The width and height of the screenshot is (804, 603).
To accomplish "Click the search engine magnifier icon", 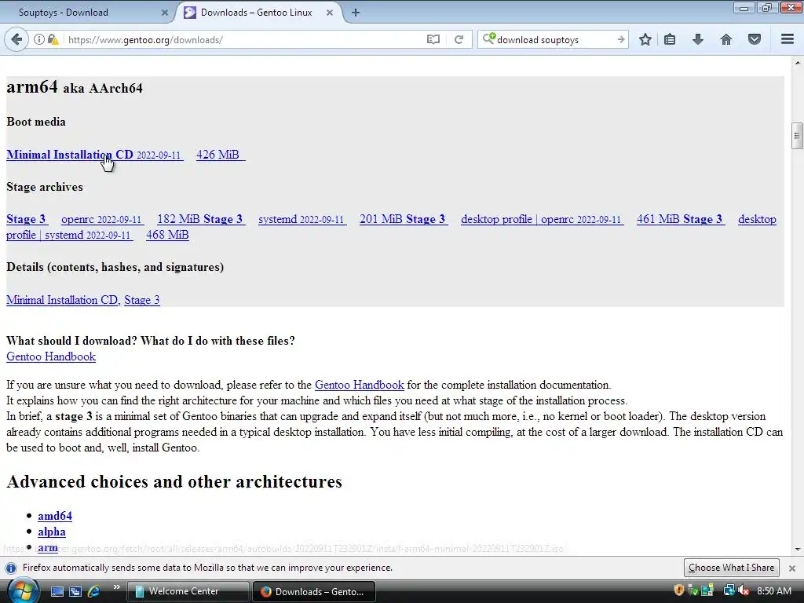I will (489, 38).
